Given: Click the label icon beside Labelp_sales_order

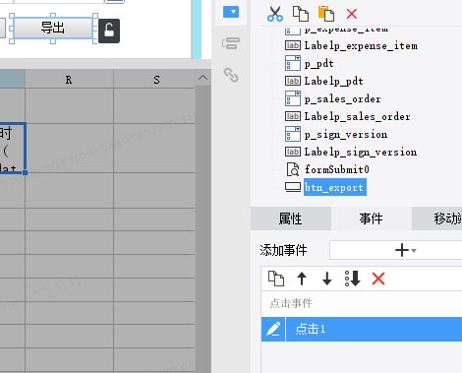Looking at the screenshot, I should point(293,116).
